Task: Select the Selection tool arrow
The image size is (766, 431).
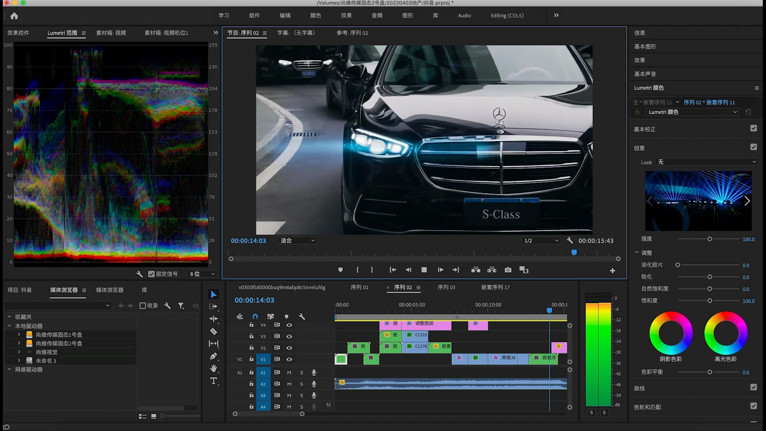Action: pyautogui.click(x=214, y=295)
